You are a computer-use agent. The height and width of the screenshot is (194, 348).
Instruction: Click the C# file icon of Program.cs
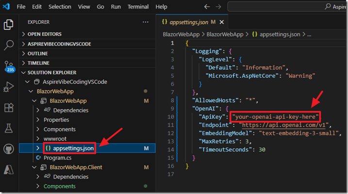pyautogui.click(x=38, y=158)
